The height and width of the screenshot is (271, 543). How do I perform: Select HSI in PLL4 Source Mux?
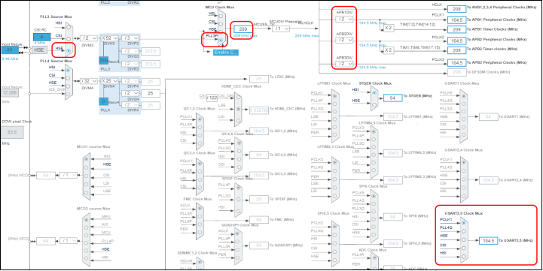(68, 70)
